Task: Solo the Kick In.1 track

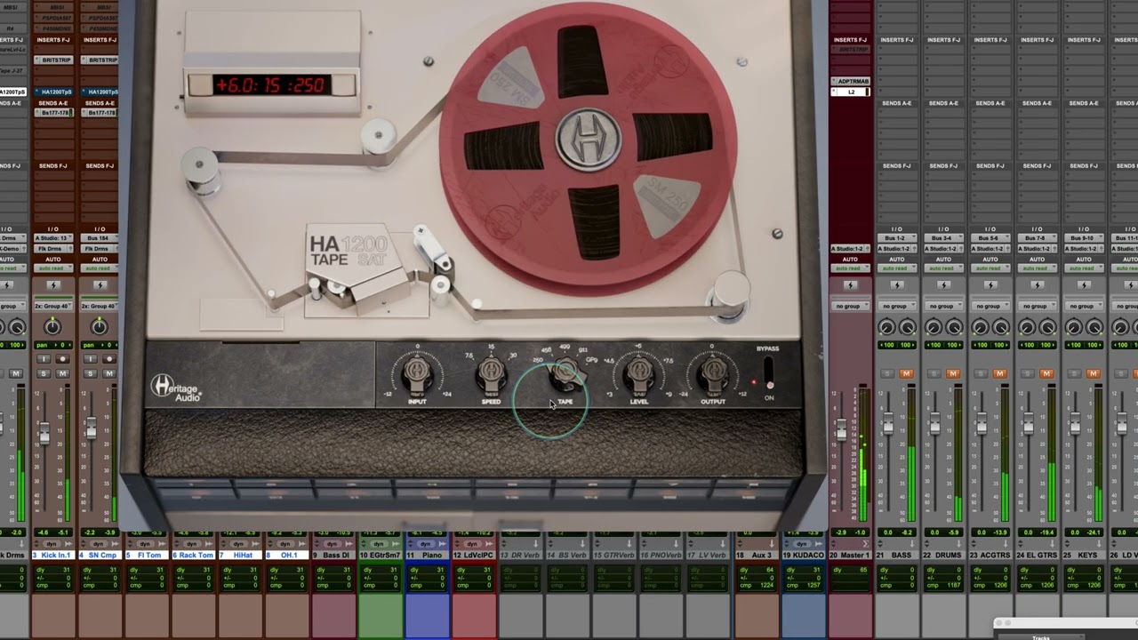Action: coord(43,373)
